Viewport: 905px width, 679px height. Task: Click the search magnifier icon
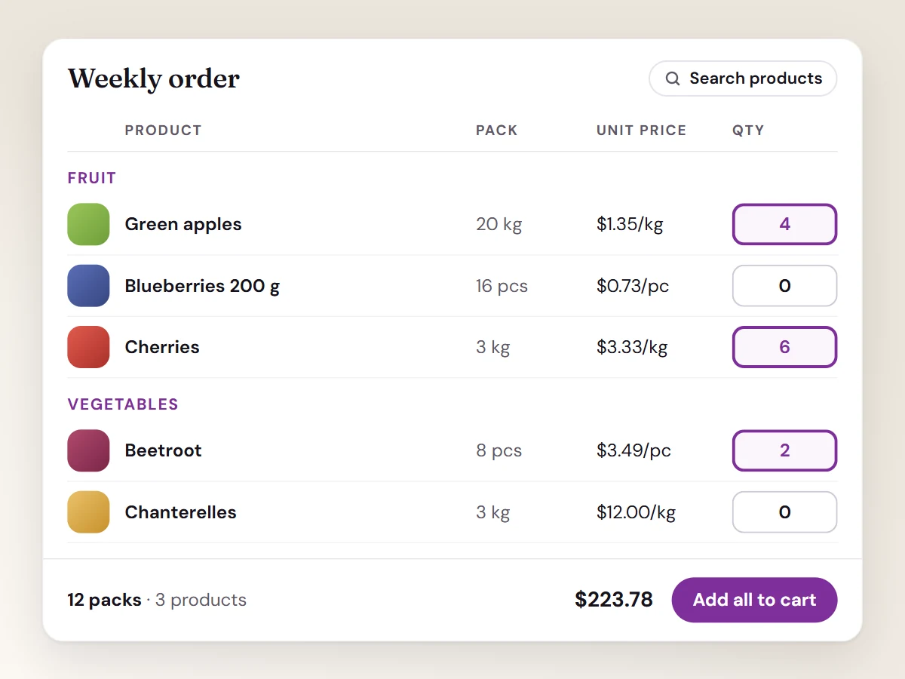click(x=673, y=78)
